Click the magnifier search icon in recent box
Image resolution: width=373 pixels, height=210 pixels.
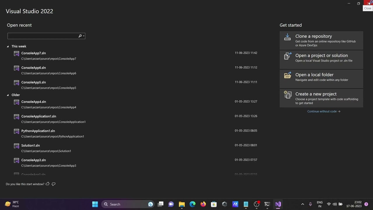[80, 36]
